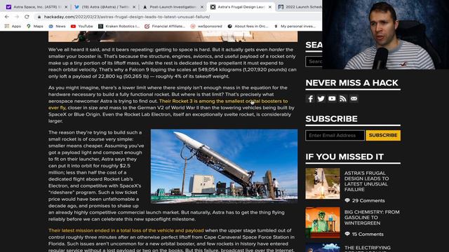
Task: Open the latest mission total loss link
Action: (126, 230)
